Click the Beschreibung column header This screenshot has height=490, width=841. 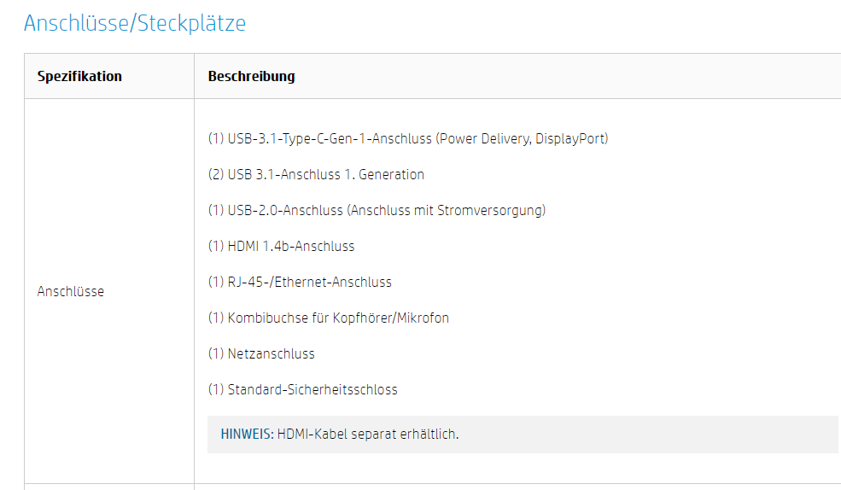[251, 76]
